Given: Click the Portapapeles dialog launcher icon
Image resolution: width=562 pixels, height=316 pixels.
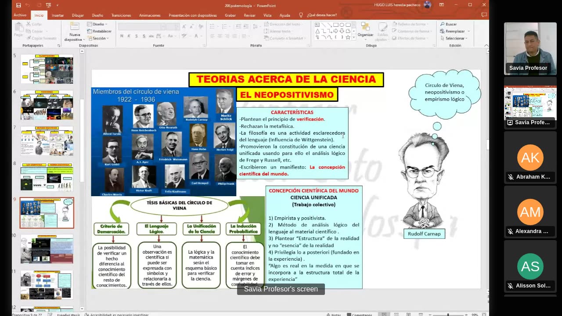Looking at the screenshot, I should [58, 46].
